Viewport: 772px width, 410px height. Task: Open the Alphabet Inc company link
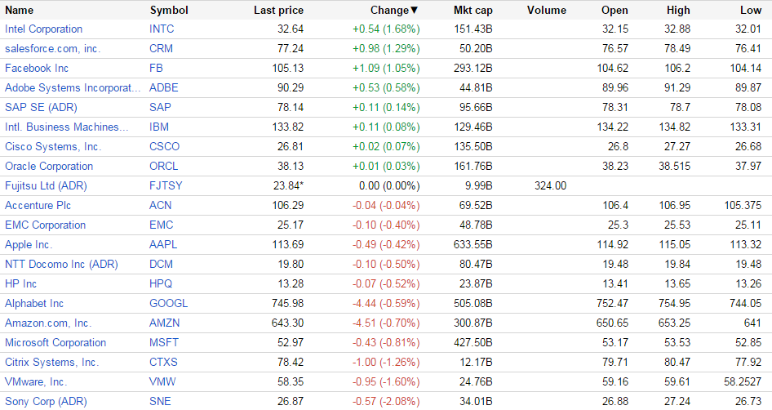34,303
